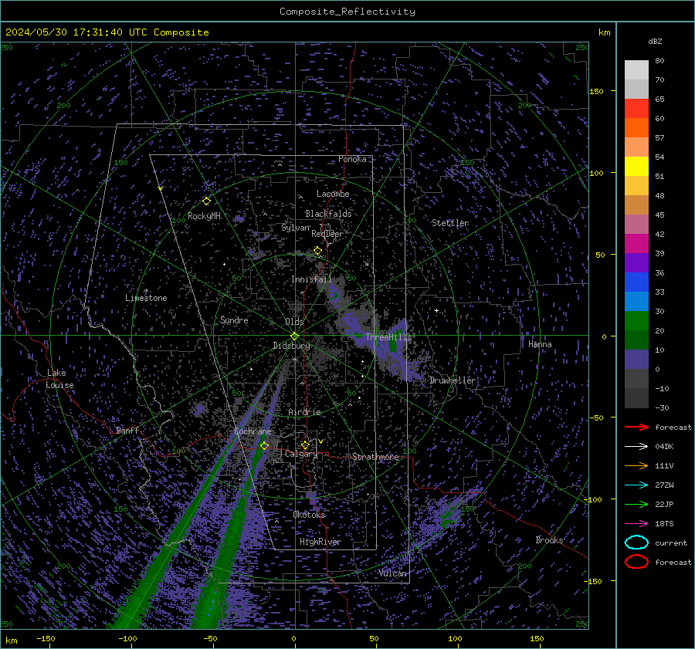The image size is (695, 649).
Task: Click the Sylvan label
Action: pos(295,228)
